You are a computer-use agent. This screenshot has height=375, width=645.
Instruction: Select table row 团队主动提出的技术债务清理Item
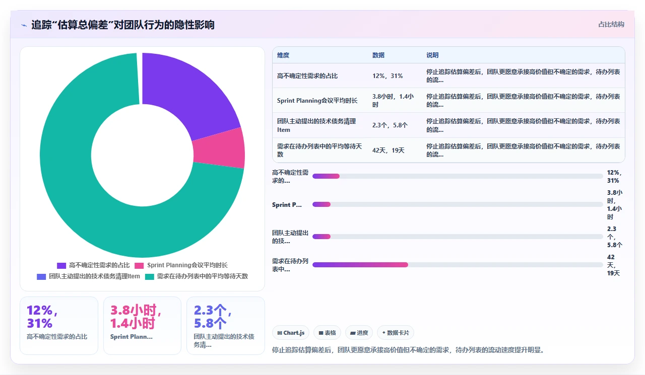click(448, 125)
